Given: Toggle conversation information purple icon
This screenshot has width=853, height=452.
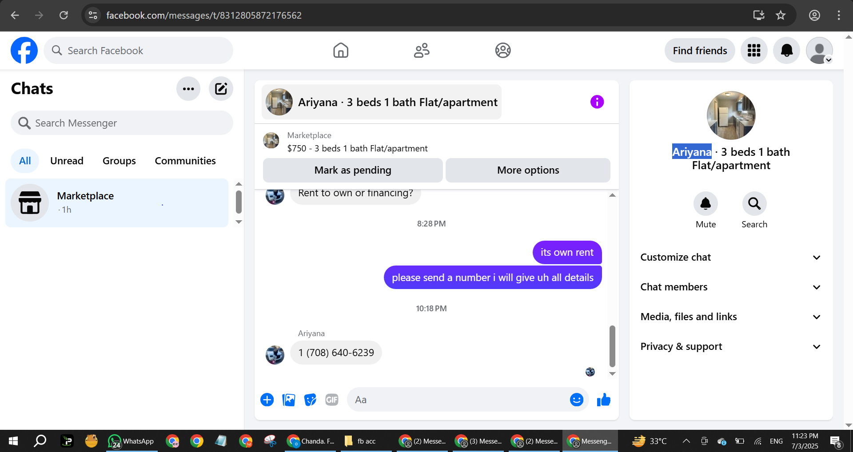Looking at the screenshot, I should coord(597,102).
